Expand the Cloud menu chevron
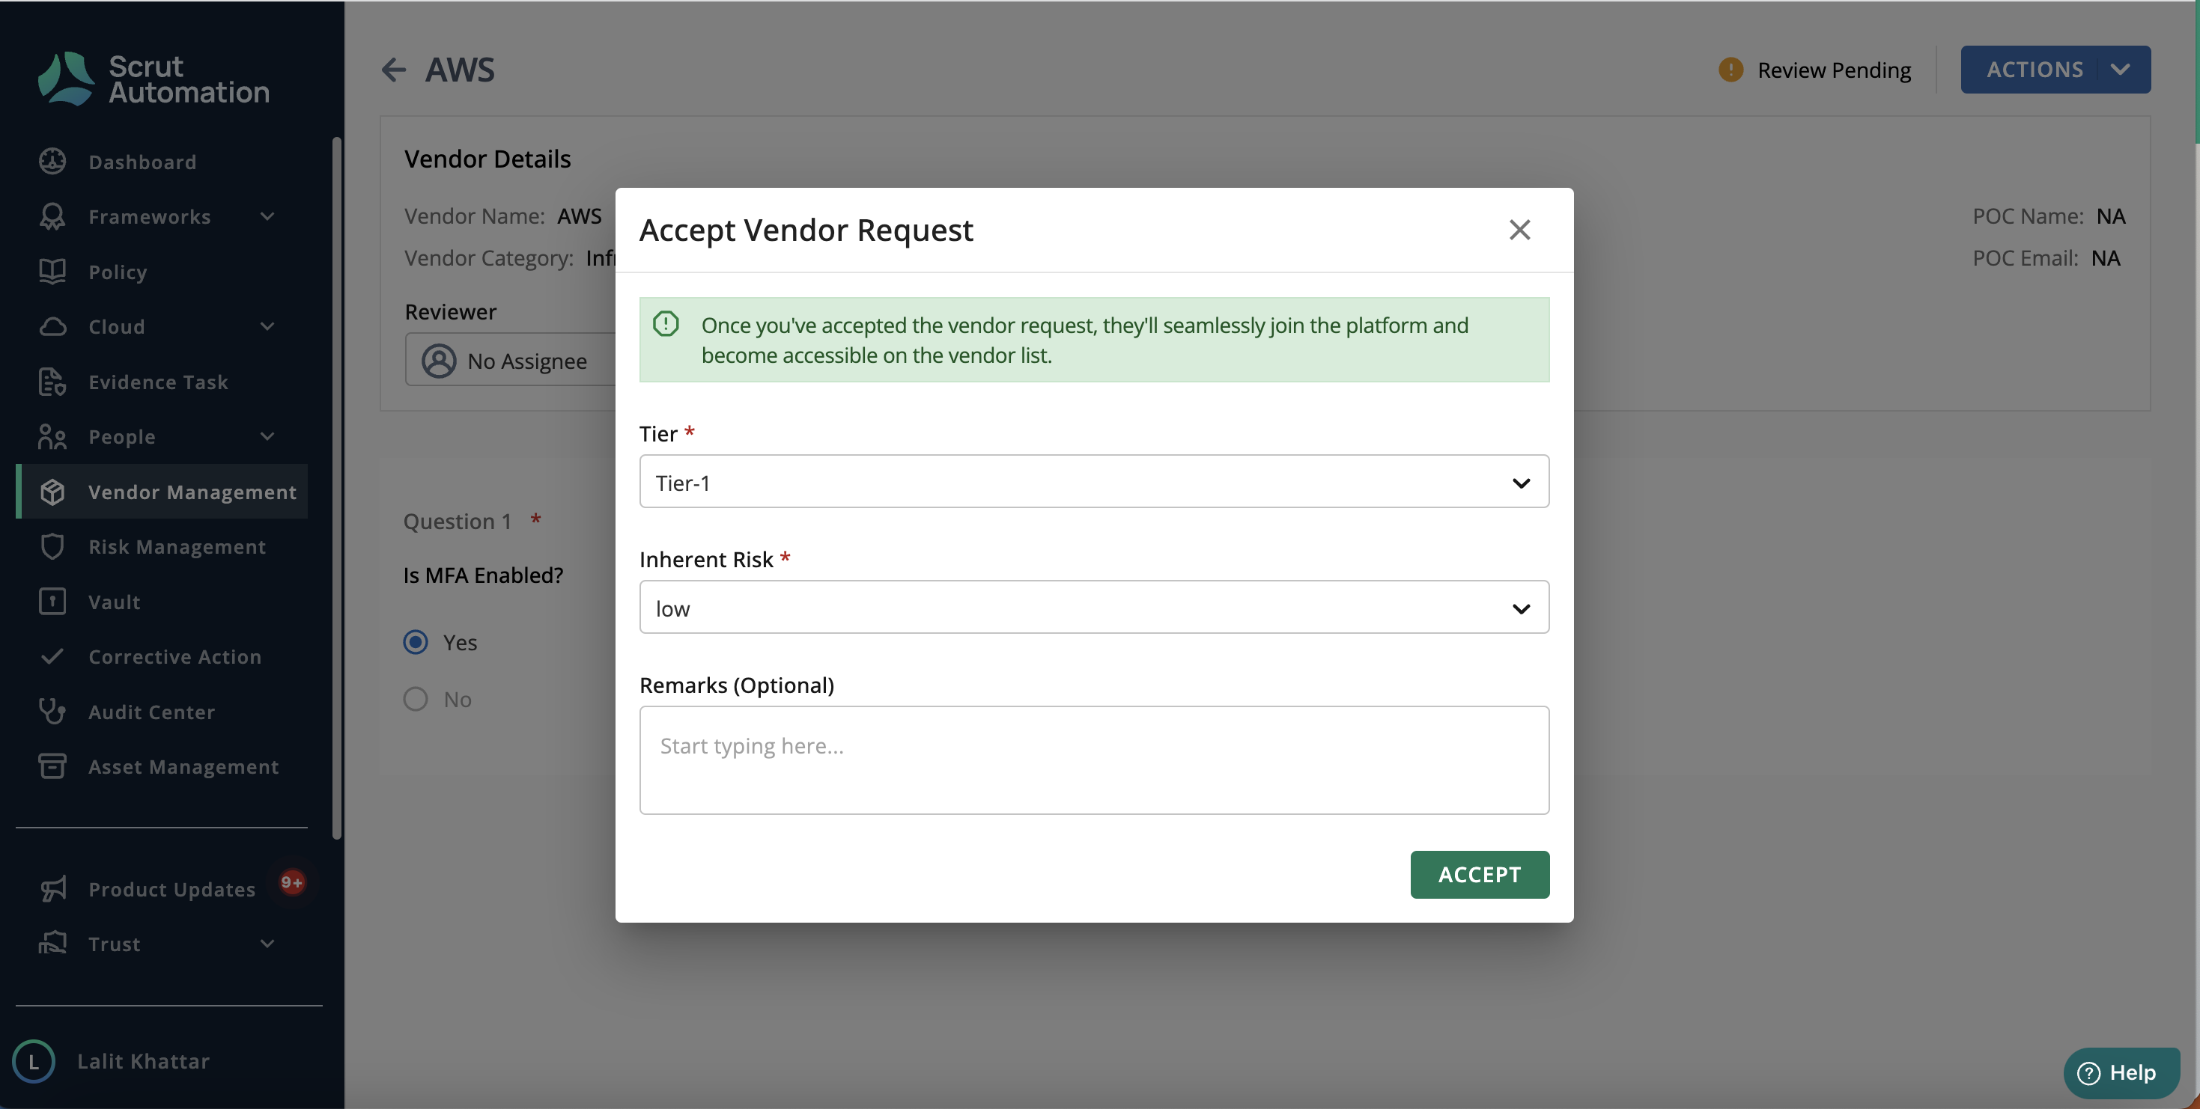 click(x=267, y=327)
